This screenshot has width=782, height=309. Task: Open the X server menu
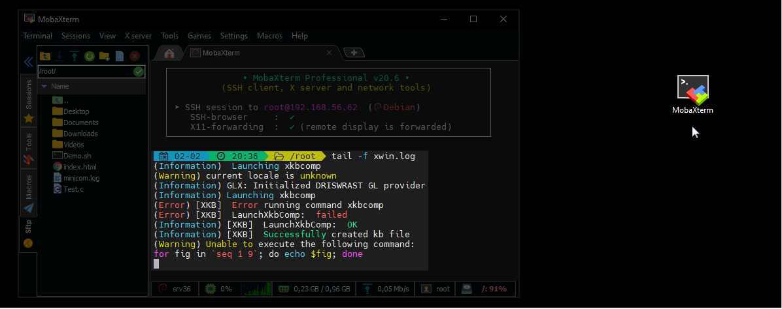pos(138,36)
